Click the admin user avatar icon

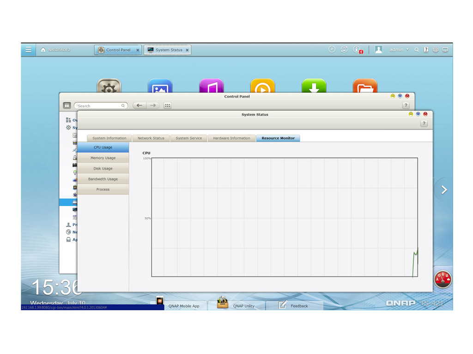click(x=379, y=49)
